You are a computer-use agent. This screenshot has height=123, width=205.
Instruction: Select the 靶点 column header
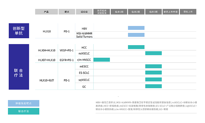(x=67, y=12)
